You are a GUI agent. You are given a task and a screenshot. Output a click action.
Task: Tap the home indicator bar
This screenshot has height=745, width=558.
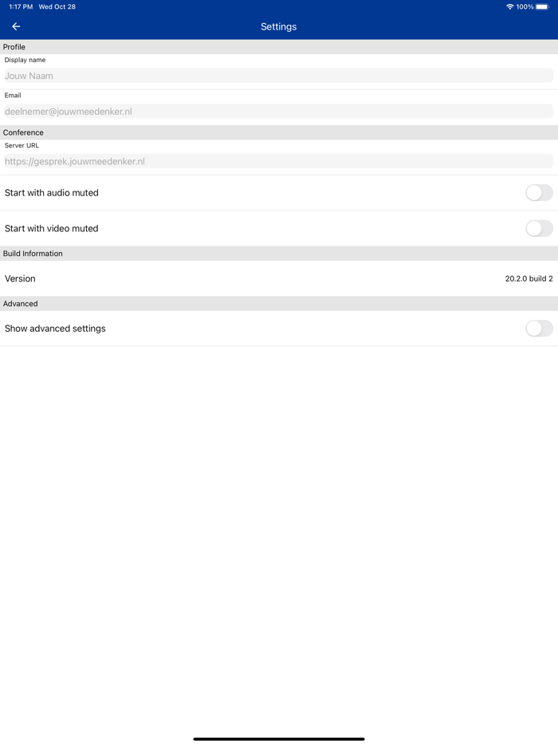point(278,739)
